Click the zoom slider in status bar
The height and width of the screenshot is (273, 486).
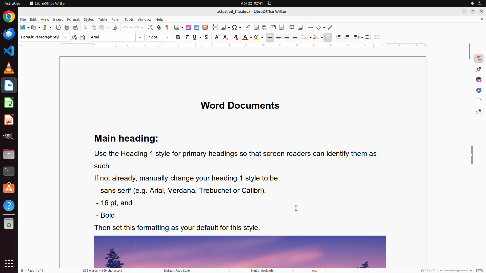point(457,270)
